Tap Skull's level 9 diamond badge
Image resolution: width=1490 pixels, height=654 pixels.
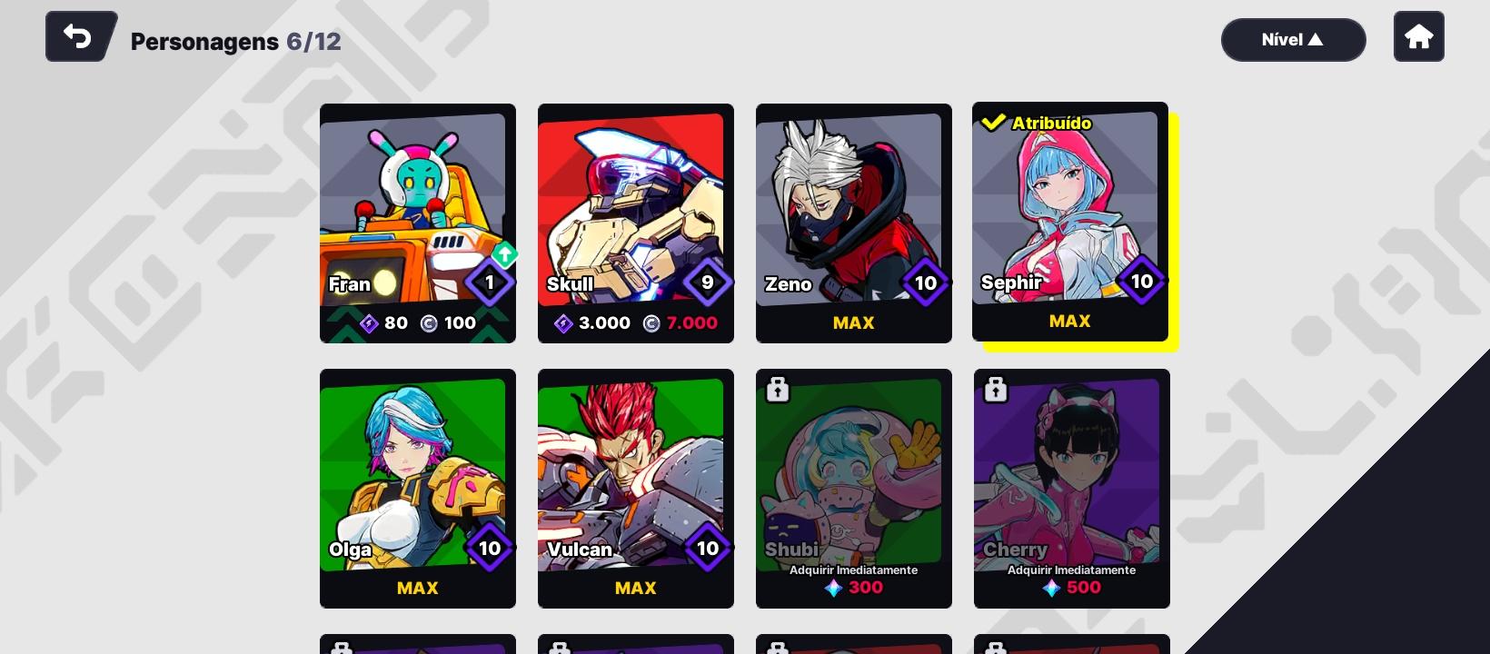[707, 282]
